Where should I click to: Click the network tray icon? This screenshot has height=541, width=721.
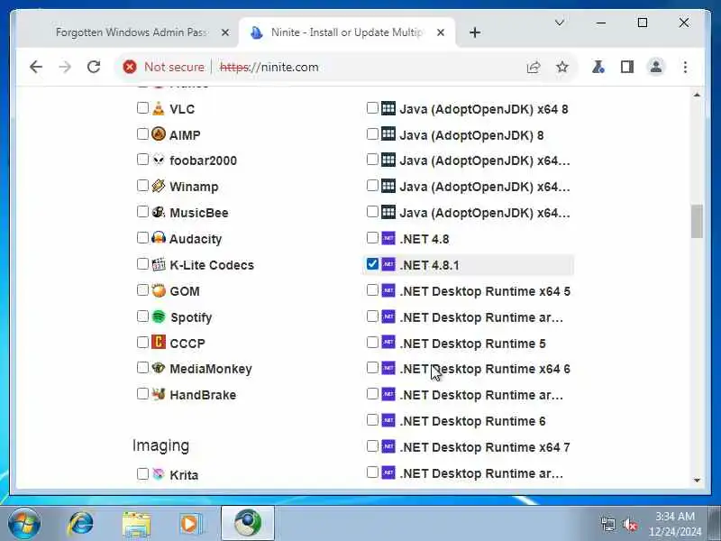point(607,524)
